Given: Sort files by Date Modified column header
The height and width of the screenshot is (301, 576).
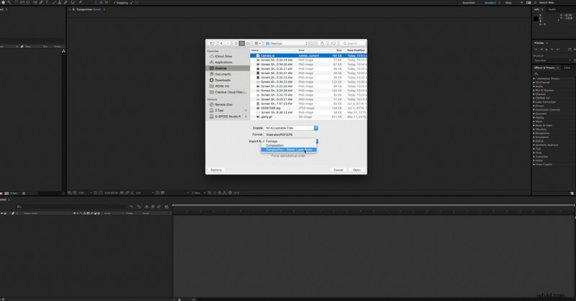Looking at the screenshot, I should [x=356, y=50].
